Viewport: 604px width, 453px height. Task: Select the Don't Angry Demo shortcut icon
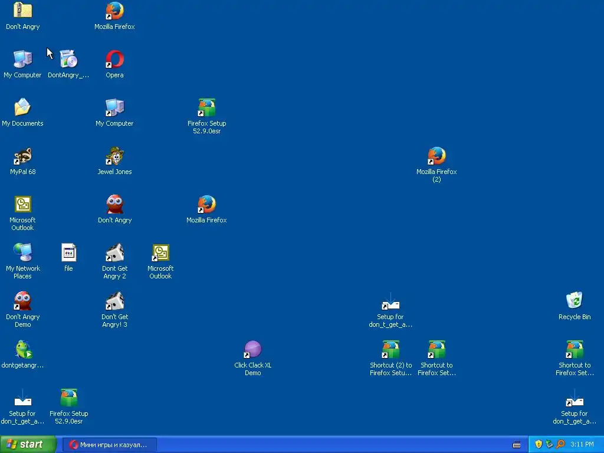coord(23,301)
